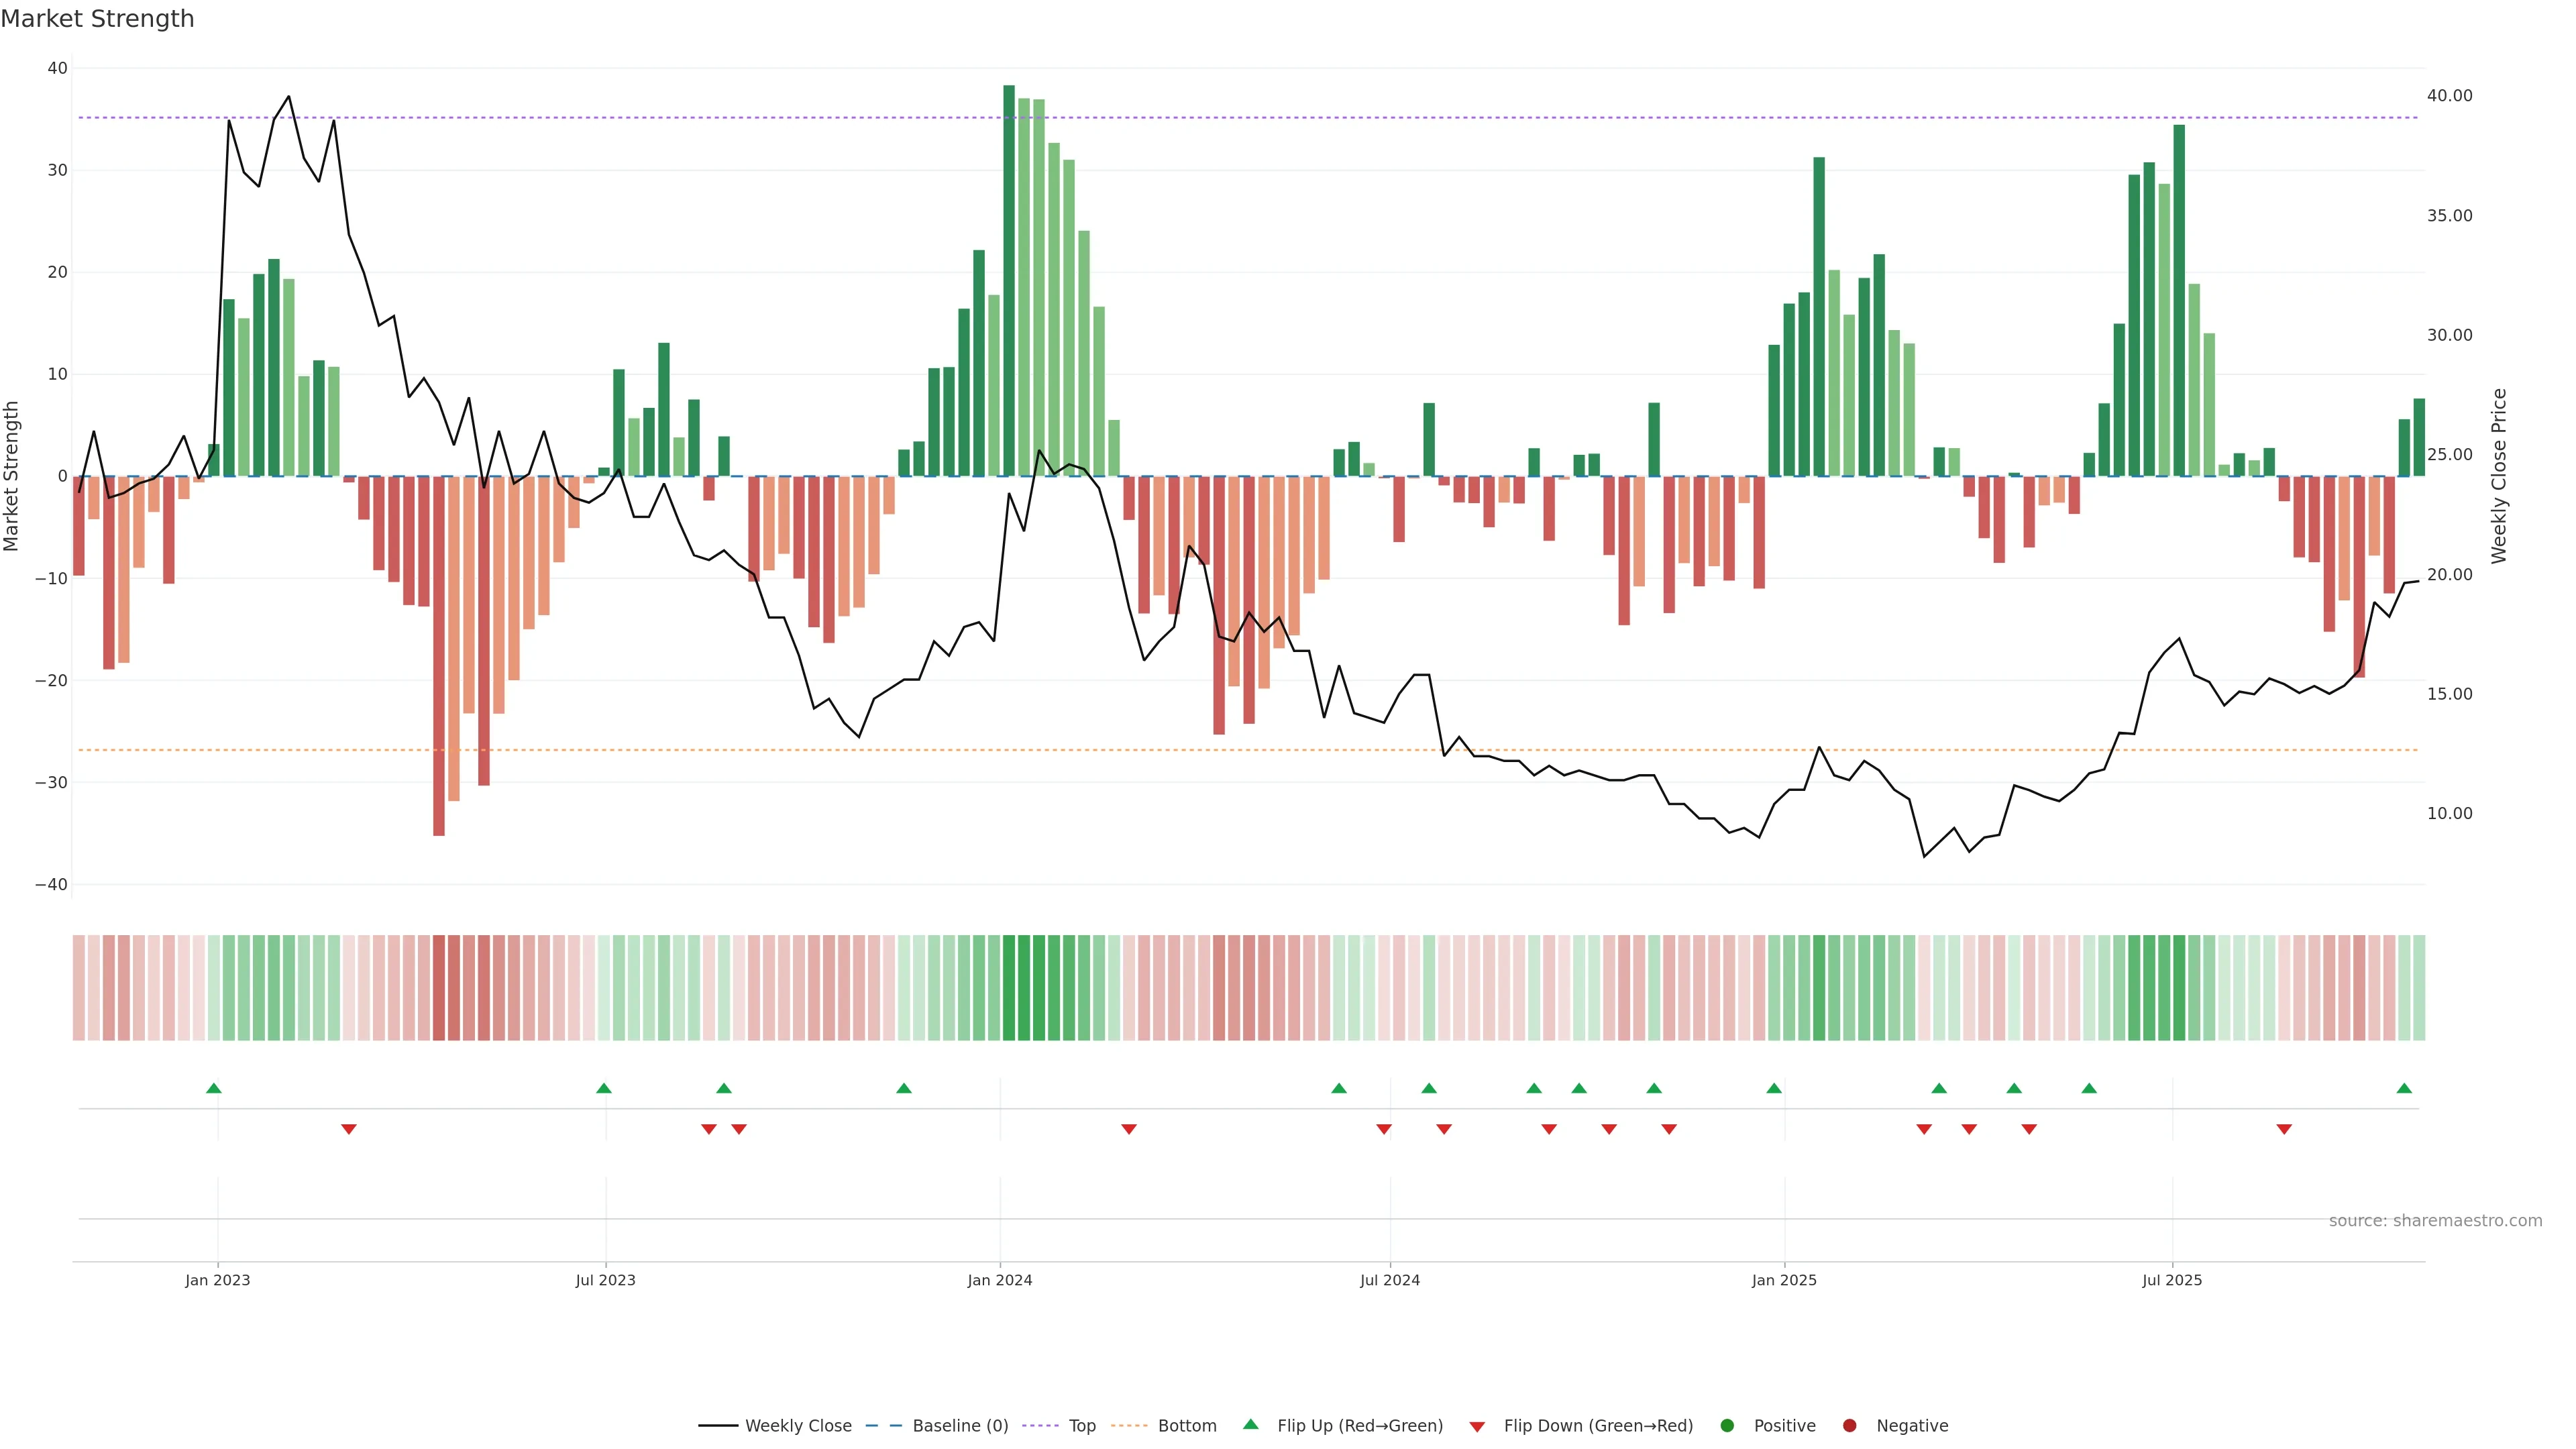
Task: Click the last green flip-up triangle at far right
Action: tap(2404, 1088)
